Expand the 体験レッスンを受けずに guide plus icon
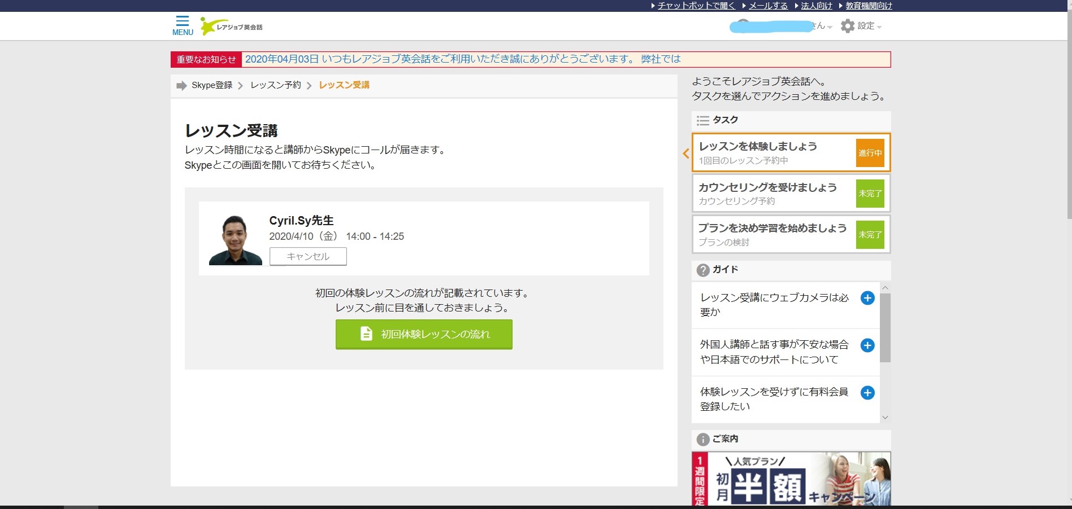This screenshot has width=1072, height=509. pos(867,393)
